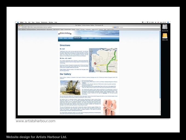The width and height of the screenshot is (186, 140).
Task: Click the add bookmark plus button
Action: tap(27, 27)
